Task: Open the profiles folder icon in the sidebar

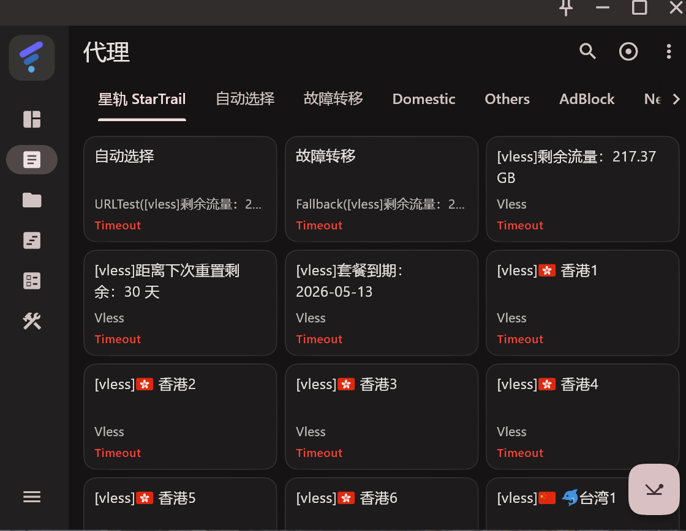Action: tap(32, 200)
